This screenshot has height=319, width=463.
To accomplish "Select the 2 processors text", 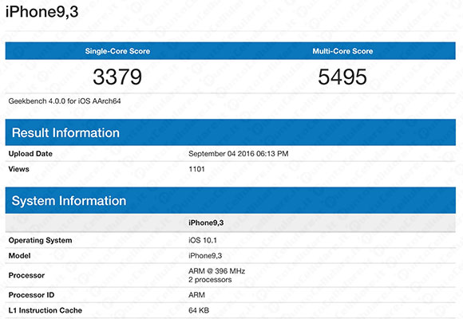I will pyautogui.click(x=210, y=280).
